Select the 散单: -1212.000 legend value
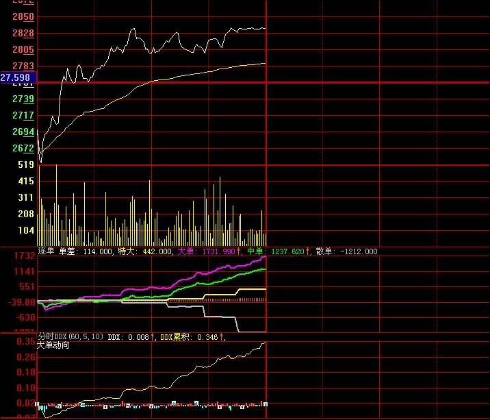 (x=346, y=251)
